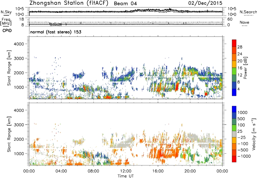This screenshot has height=178, width=257.
Task: Click the '10^5' label beside N.Search
Action: click(232, 9)
